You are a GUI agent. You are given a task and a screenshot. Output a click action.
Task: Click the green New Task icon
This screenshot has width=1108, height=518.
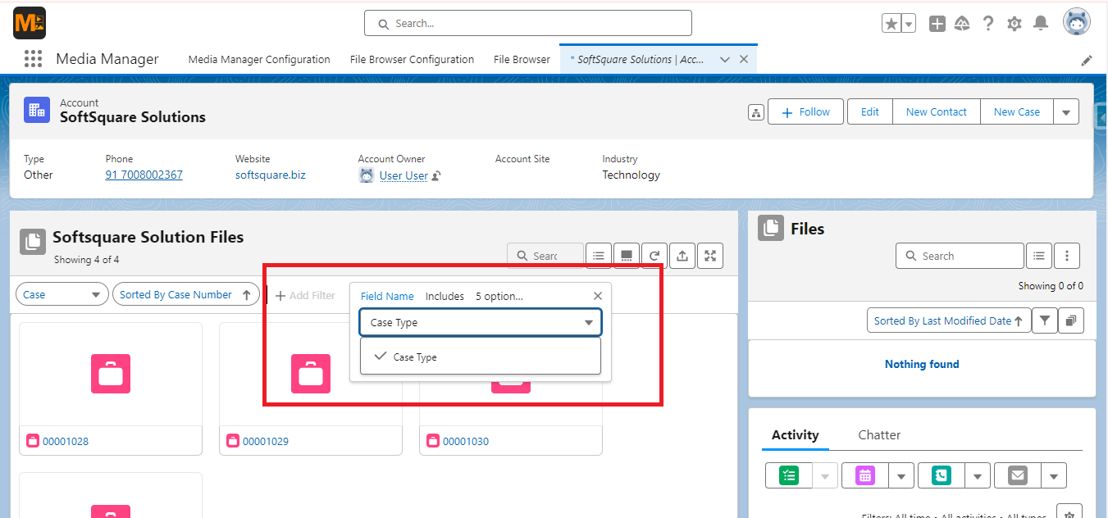pos(789,475)
